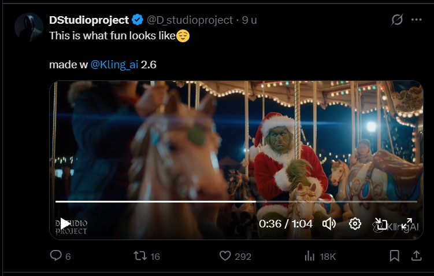Share the post via share icon
Viewport: 434px width, 276px height.
(416, 256)
